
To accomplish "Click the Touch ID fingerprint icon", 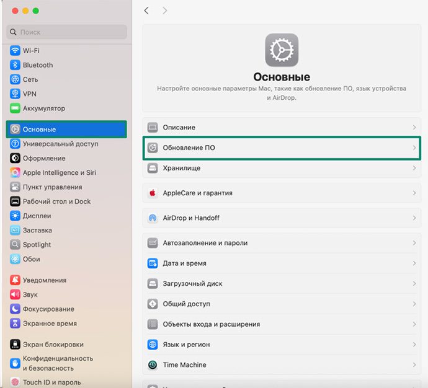I will 15,382.
